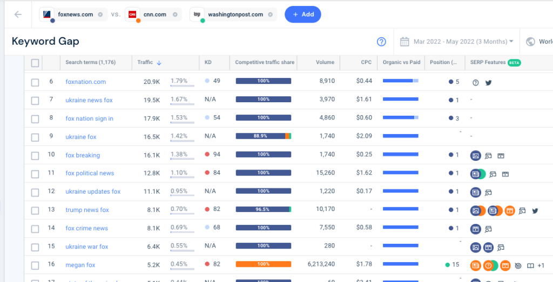The width and height of the screenshot is (553, 282).
Task: Click the image SERP icon for fox breaking
Action: [x=475, y=156]
